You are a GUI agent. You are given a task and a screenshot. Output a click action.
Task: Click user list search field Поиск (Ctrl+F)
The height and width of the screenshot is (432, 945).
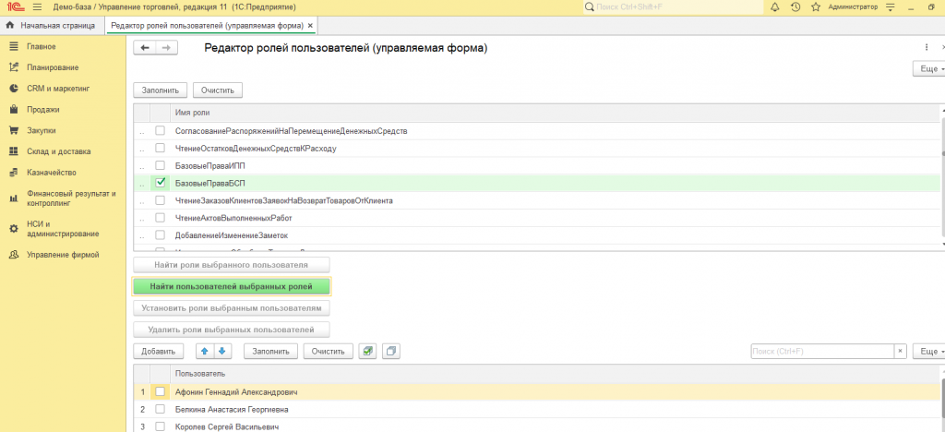[822, 351]
